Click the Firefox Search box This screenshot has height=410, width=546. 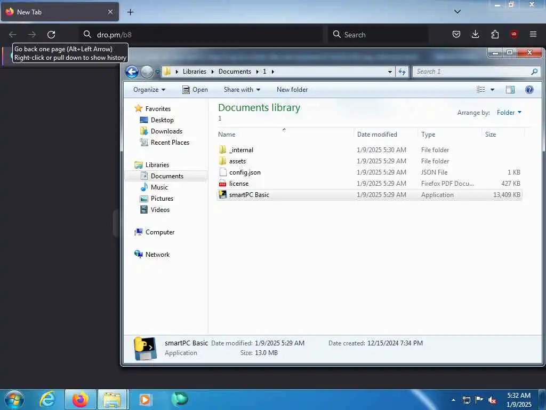378,35
